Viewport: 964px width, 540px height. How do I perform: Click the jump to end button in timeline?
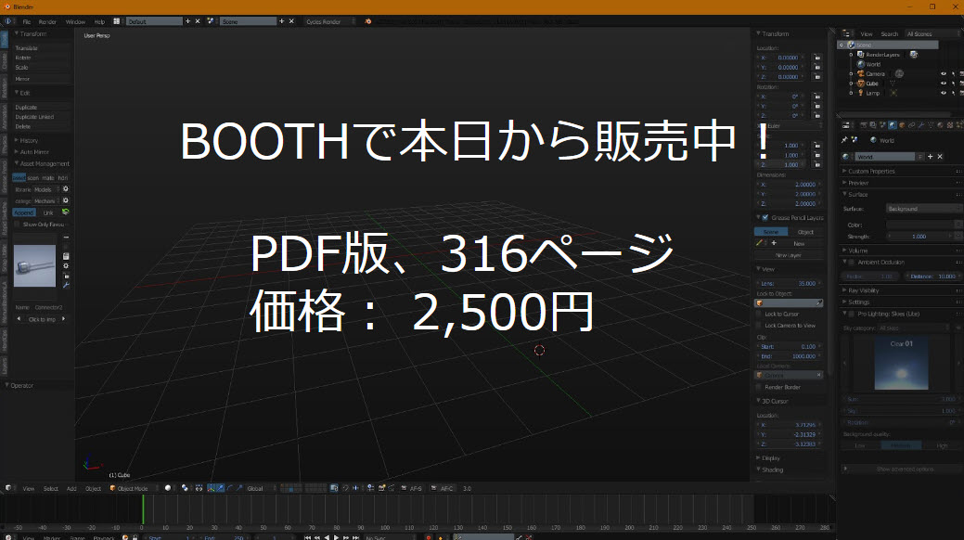coord(356,537)
